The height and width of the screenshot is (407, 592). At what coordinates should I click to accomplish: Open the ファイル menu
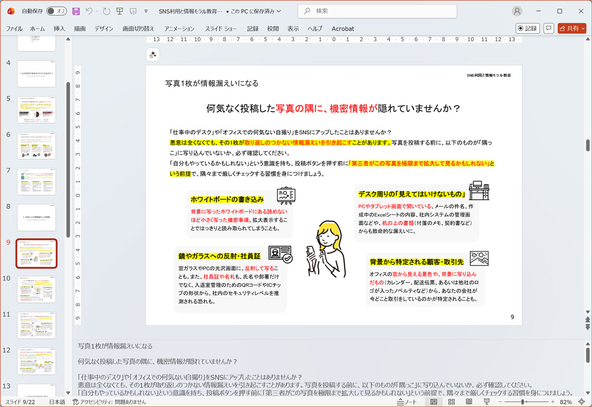coord(14,28)
